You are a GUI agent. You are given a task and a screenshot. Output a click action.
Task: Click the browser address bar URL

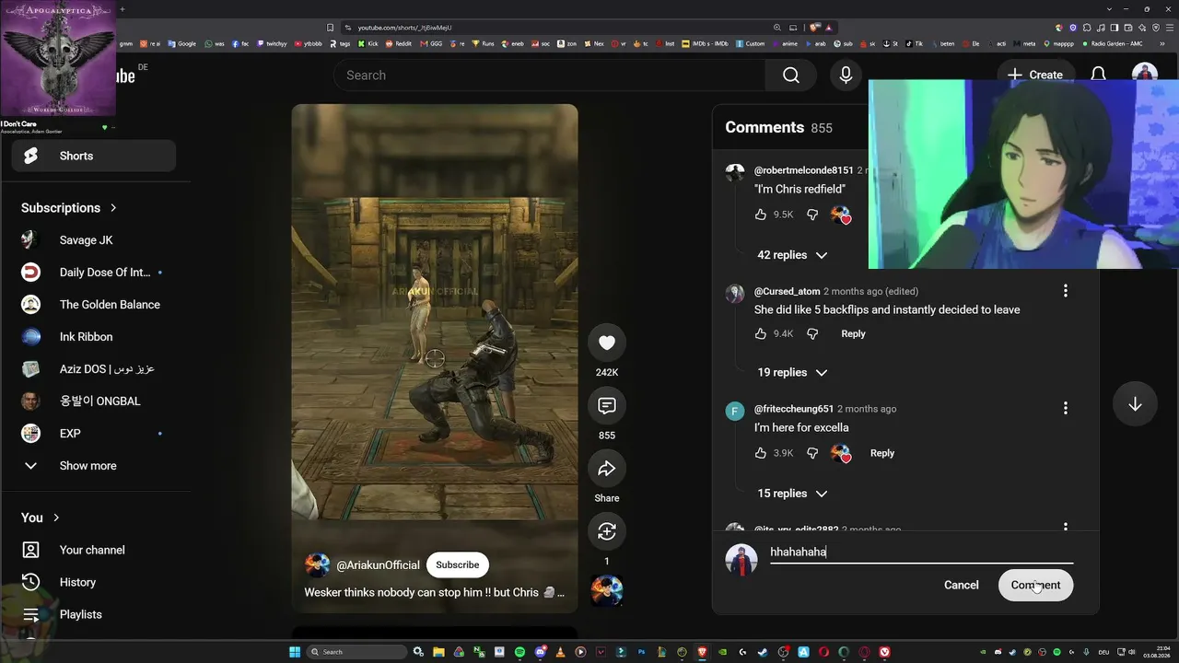(x=404, y=28)
